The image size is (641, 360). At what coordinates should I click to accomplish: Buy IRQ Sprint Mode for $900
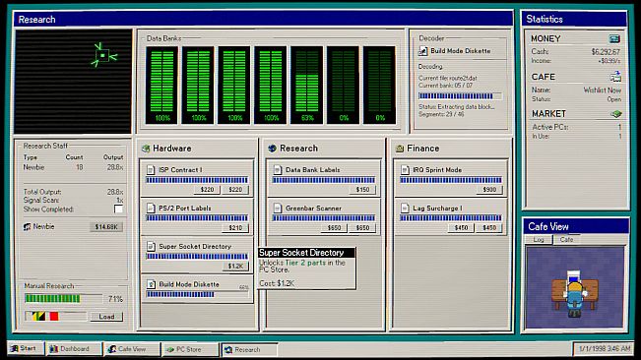coord(489,190)
